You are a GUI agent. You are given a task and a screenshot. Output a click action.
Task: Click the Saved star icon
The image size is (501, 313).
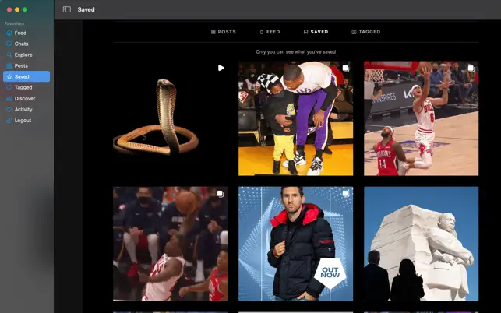pos(9,76)
